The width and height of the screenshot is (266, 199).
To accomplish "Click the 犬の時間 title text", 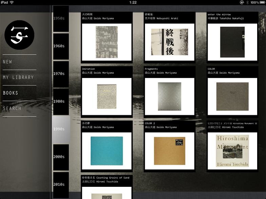I will tap(87, 15).
